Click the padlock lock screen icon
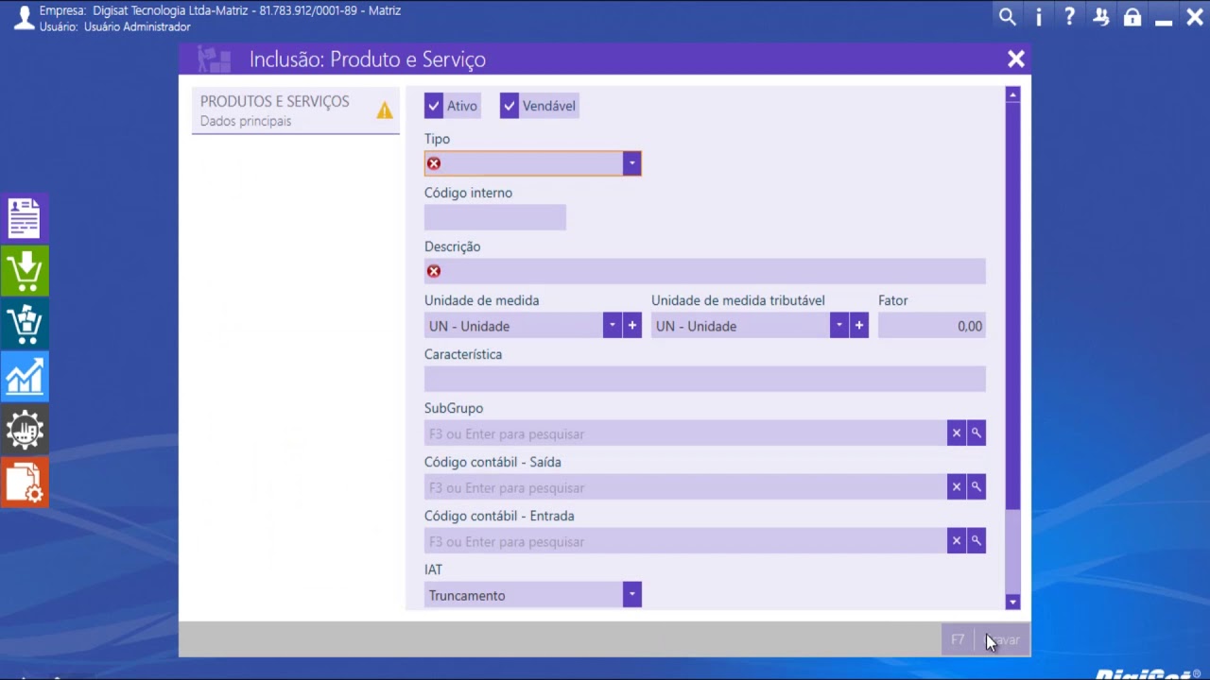The width and height of the screenshot is (1210, 680). click(1132, 17)
